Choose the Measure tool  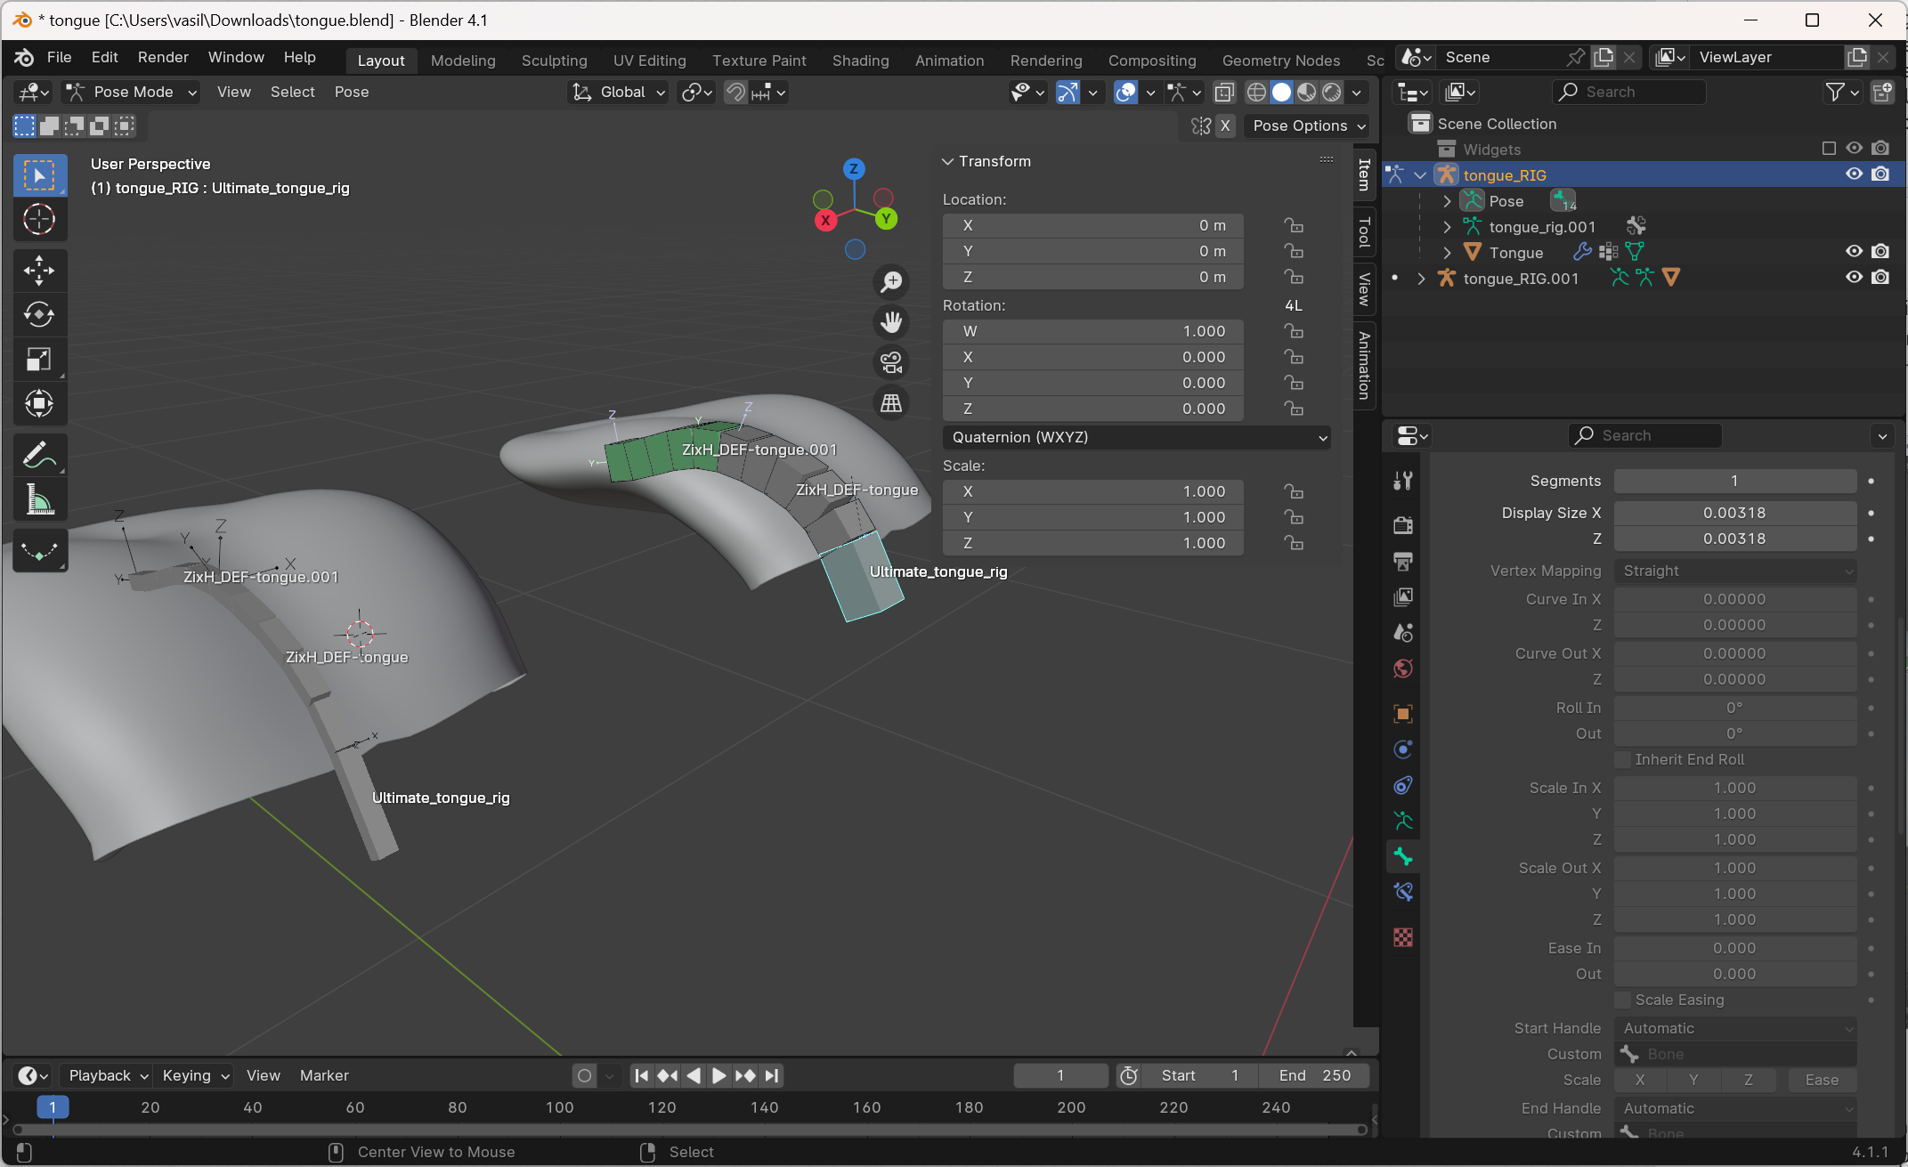click(39, 499)
